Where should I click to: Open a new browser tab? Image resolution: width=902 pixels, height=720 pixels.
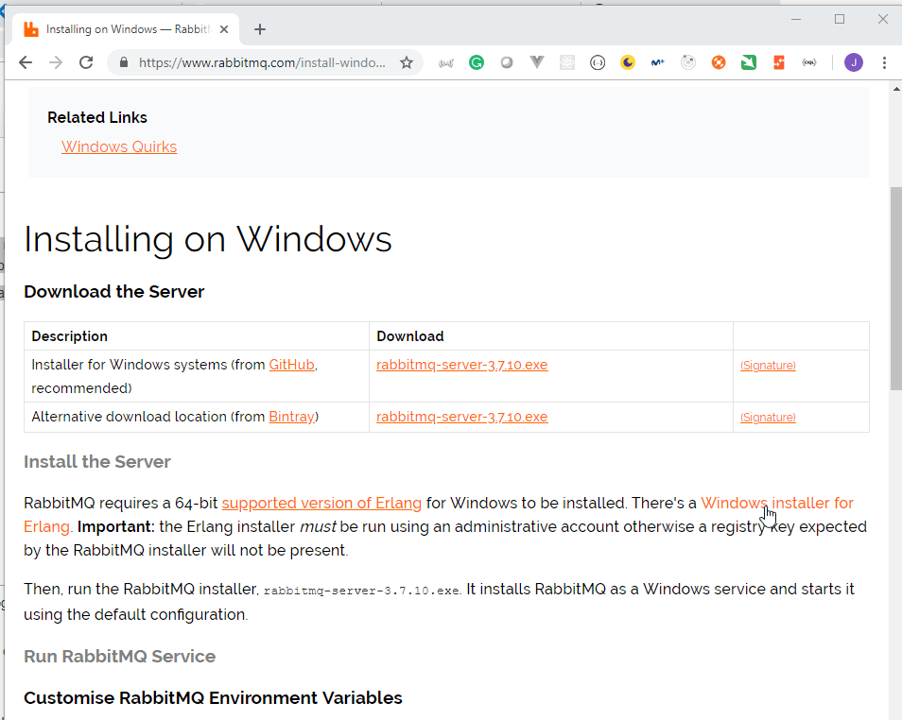[x=260, y=29]
